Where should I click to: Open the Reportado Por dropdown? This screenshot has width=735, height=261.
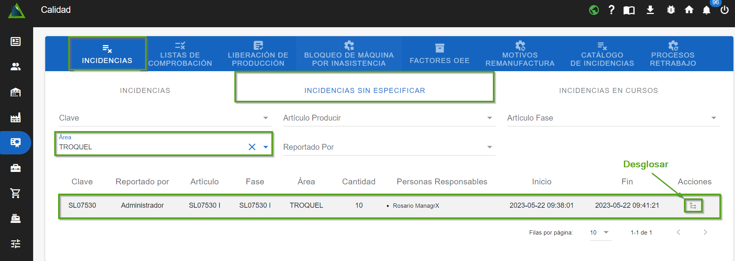click(x=489, y=147)
